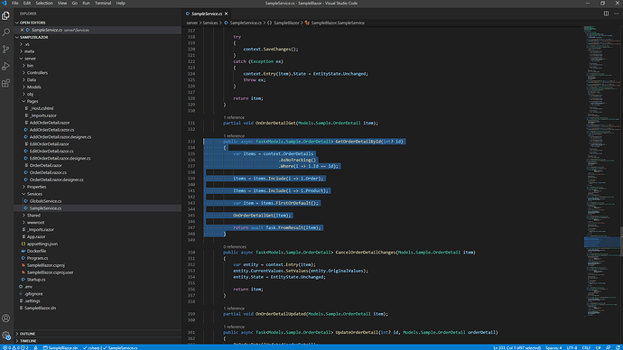Screen dimensions: 623x350
Task: Click the notifications bell in status bar
Action: pos(618,347)
